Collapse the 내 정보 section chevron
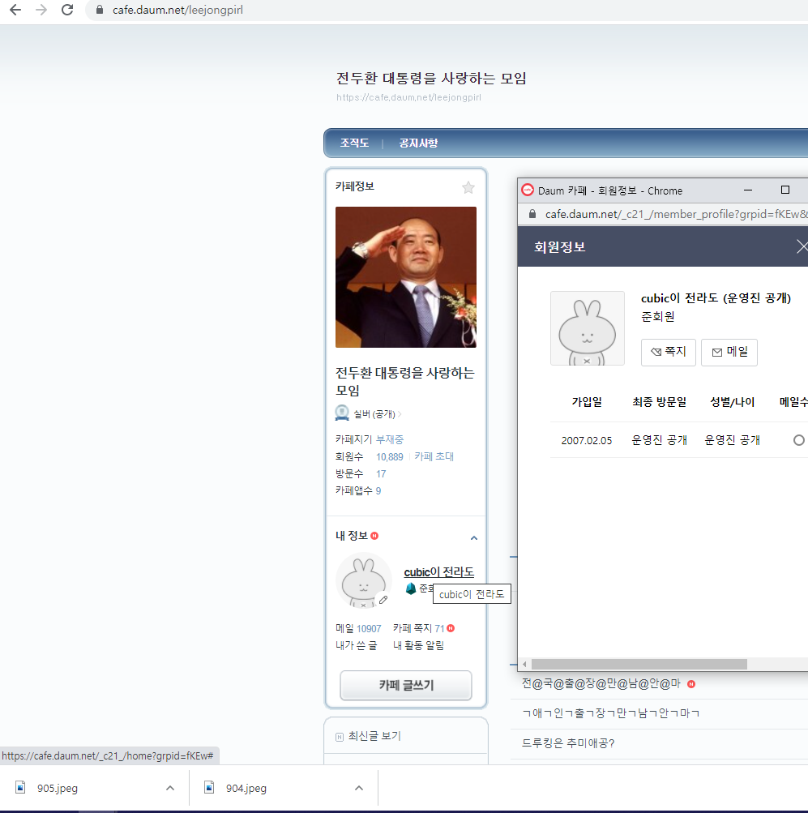The width and height of the screenshot is (808, 813). [474, 538]
